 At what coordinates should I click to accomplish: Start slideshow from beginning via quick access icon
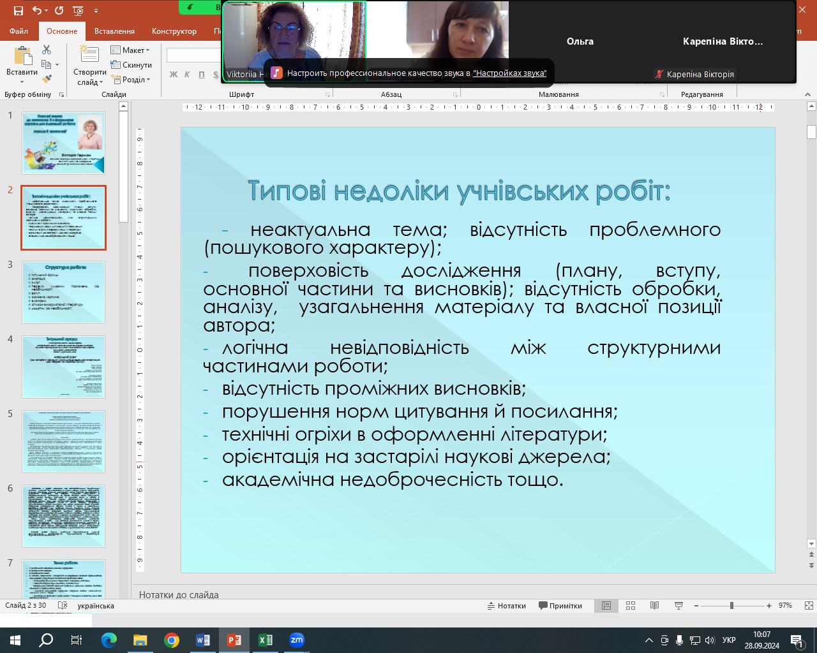(x=78, y=11)
